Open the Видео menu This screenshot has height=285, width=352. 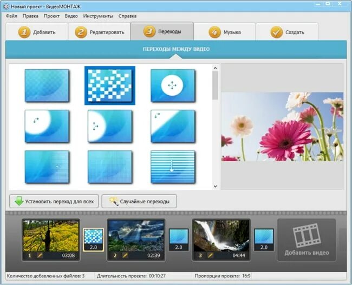coord(71,16)
